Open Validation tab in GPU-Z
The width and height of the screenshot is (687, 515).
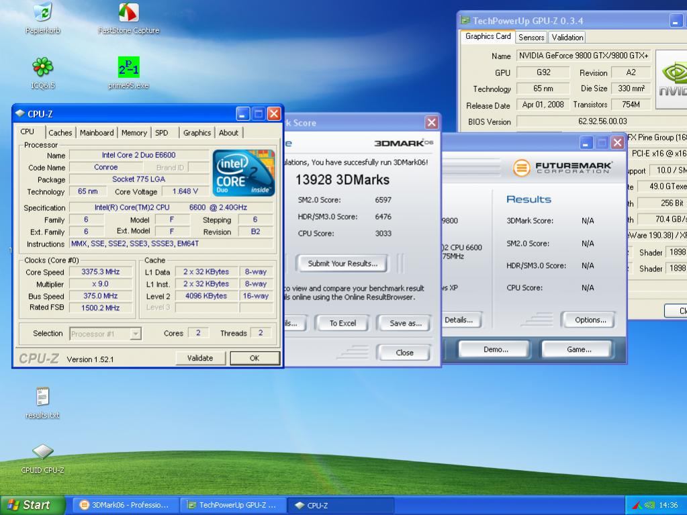(x=567, y=37)
